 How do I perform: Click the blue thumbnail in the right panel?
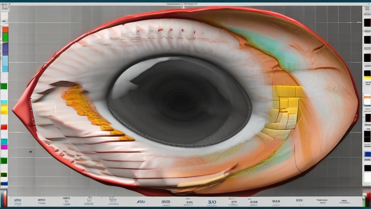click(367, 154)
